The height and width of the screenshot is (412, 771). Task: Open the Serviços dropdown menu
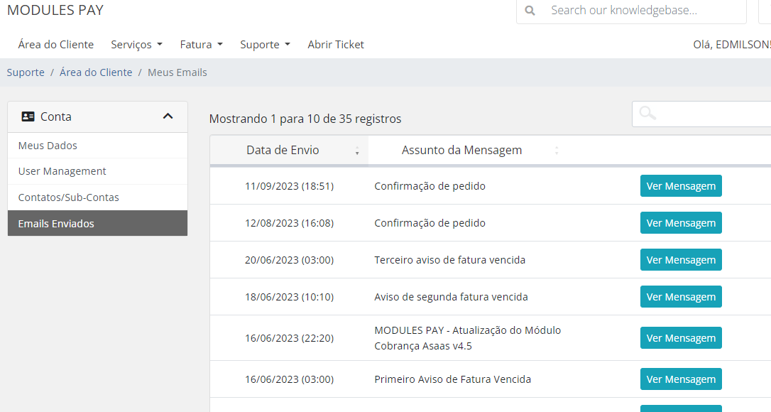[x=136, y=44]
